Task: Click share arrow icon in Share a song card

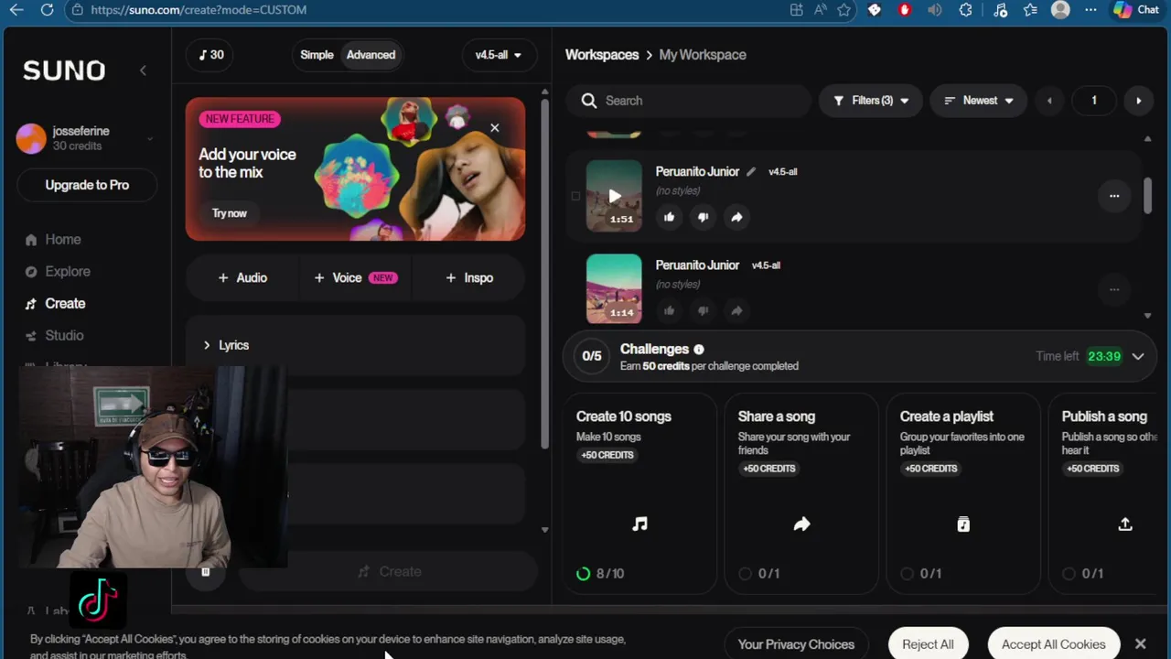Action: tap(801, 524)
